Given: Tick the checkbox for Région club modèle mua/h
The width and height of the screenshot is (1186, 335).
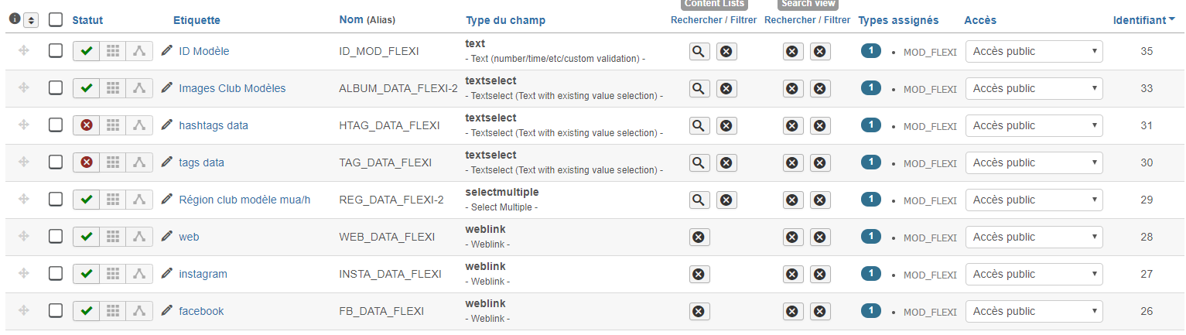Looking at the screenshot, I should point(56,200).
